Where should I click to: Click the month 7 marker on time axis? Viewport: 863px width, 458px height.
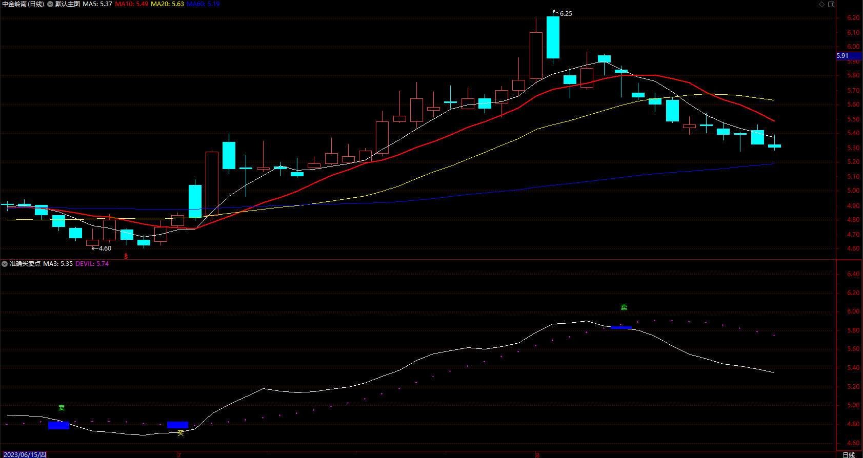(179, 455)
